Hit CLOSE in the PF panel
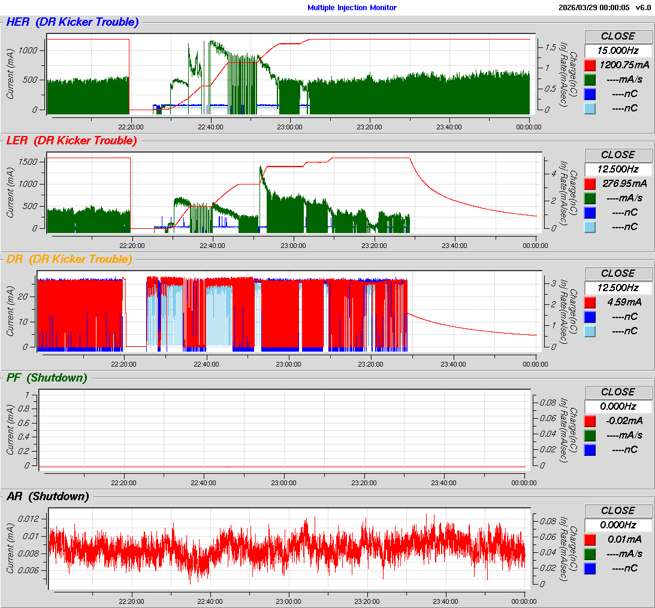The image size is (655, 608). 618,392
